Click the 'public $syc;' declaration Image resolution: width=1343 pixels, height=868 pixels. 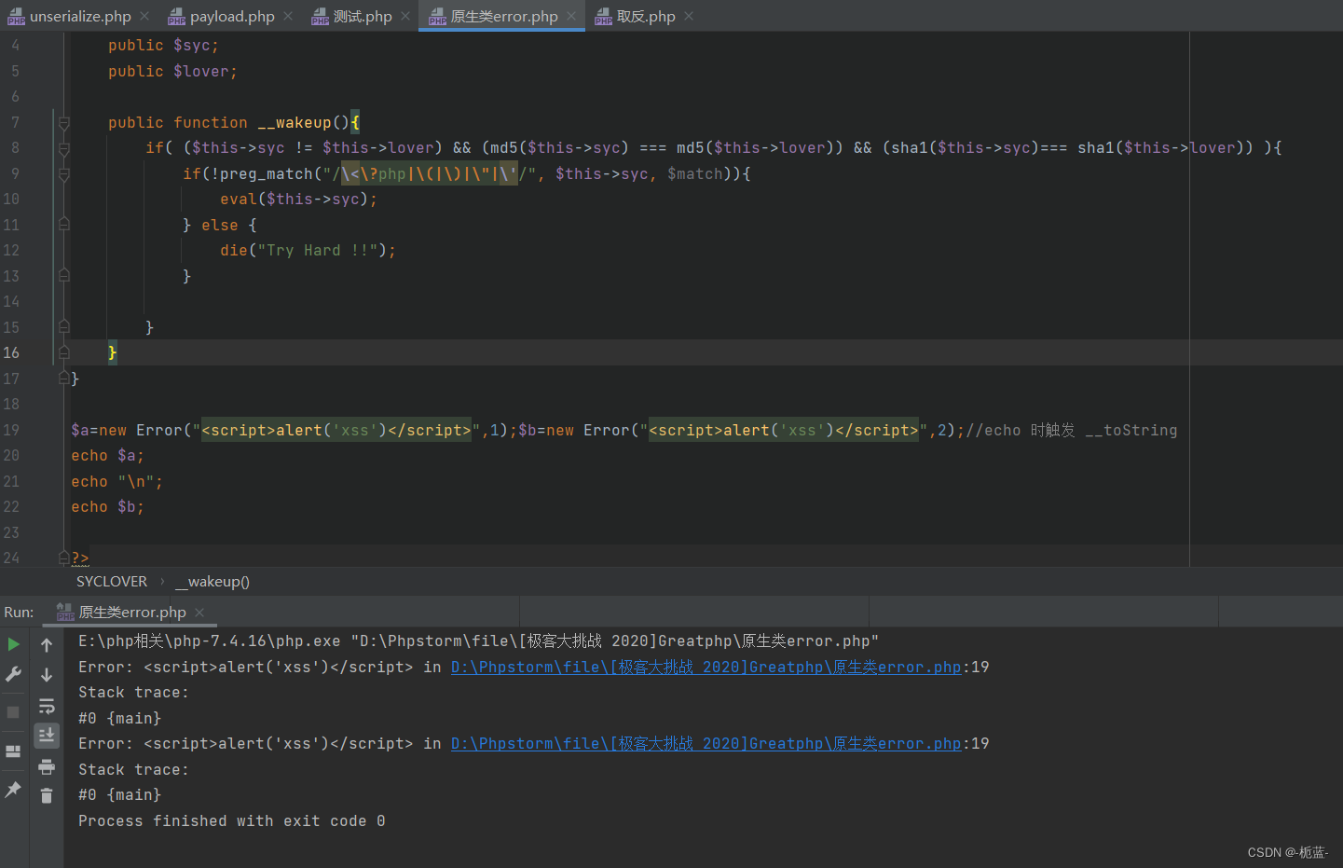pyautogui.click(x=163, y=46)
